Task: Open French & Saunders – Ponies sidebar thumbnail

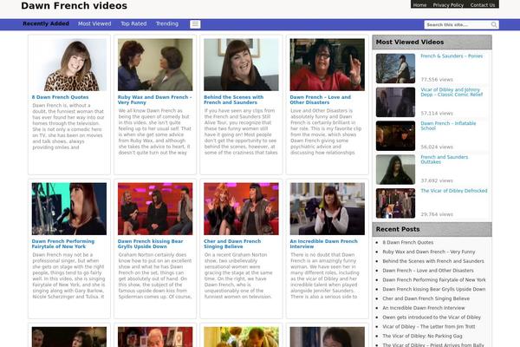Action: pyautogui.click(x=395, y=69)
